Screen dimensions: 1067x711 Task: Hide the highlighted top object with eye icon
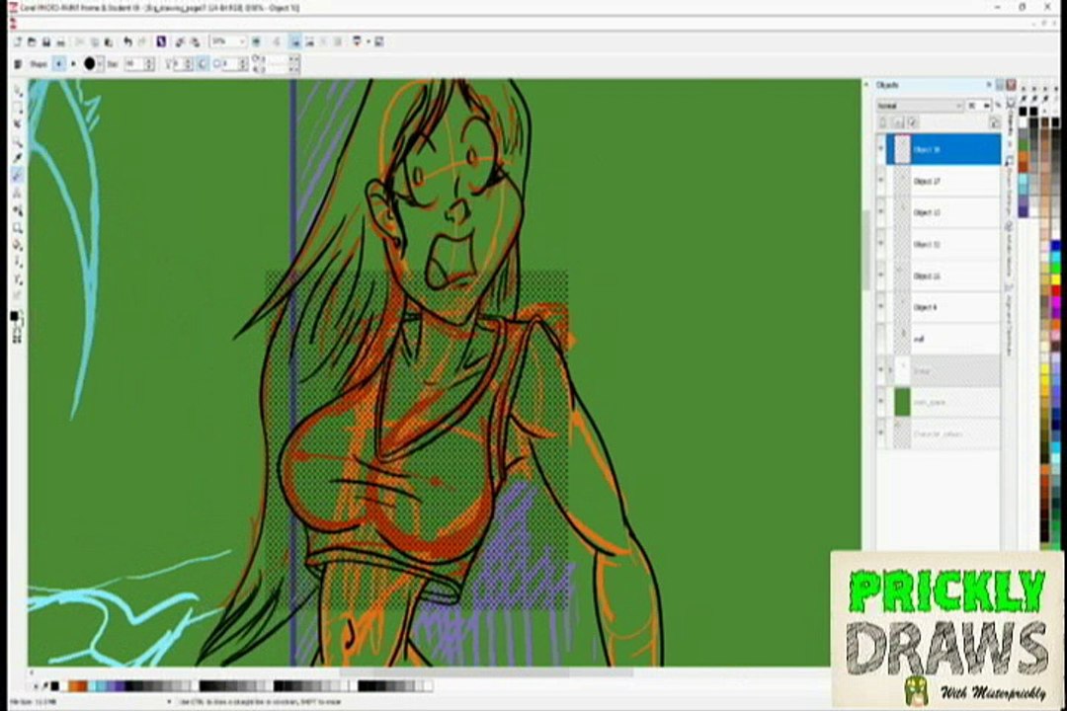881,150
